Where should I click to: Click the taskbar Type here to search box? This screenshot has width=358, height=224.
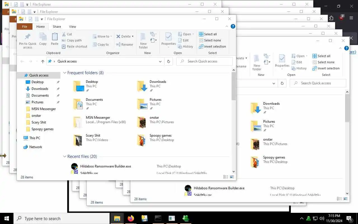pyautogui.click(x=62, y=218)
